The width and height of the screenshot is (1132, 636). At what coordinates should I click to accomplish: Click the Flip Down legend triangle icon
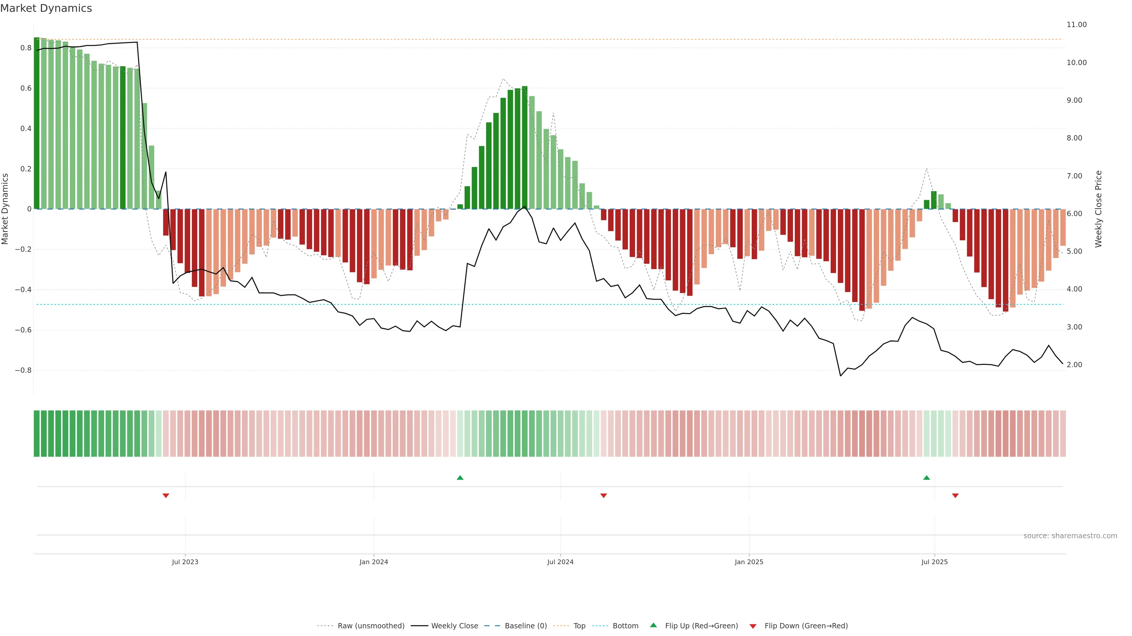[753, 626]
